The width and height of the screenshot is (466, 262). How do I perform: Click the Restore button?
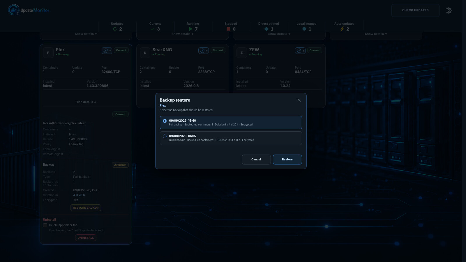[287, 160]
